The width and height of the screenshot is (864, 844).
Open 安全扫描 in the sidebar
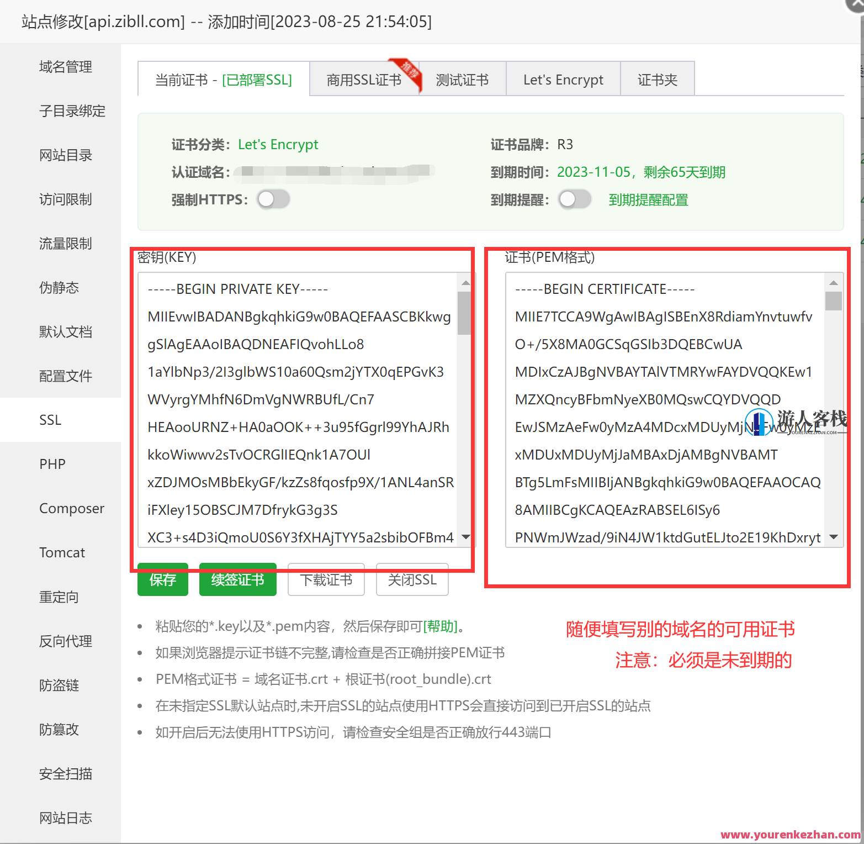tap(65, 774)
